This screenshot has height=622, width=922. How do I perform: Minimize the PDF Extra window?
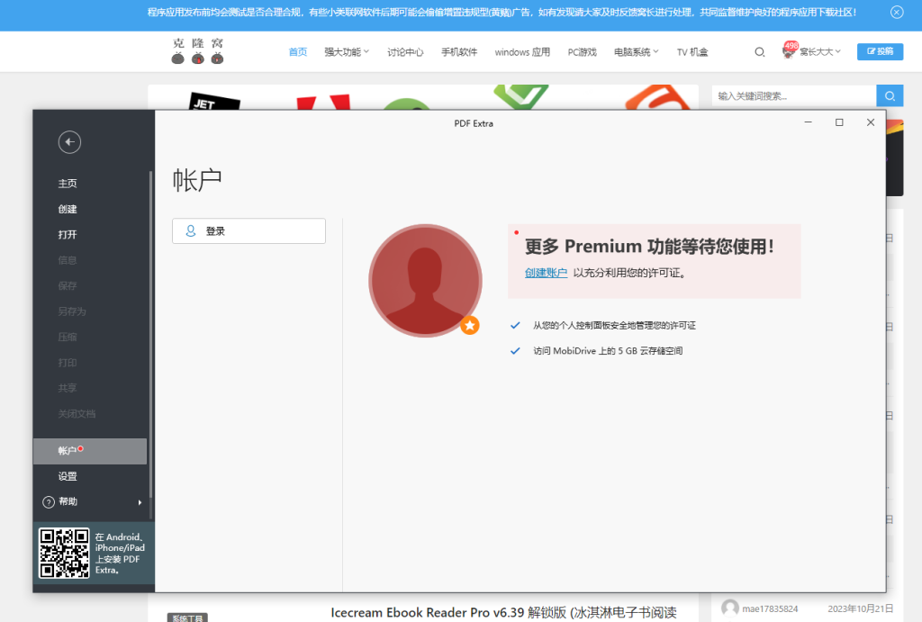[x=808, y=122]
